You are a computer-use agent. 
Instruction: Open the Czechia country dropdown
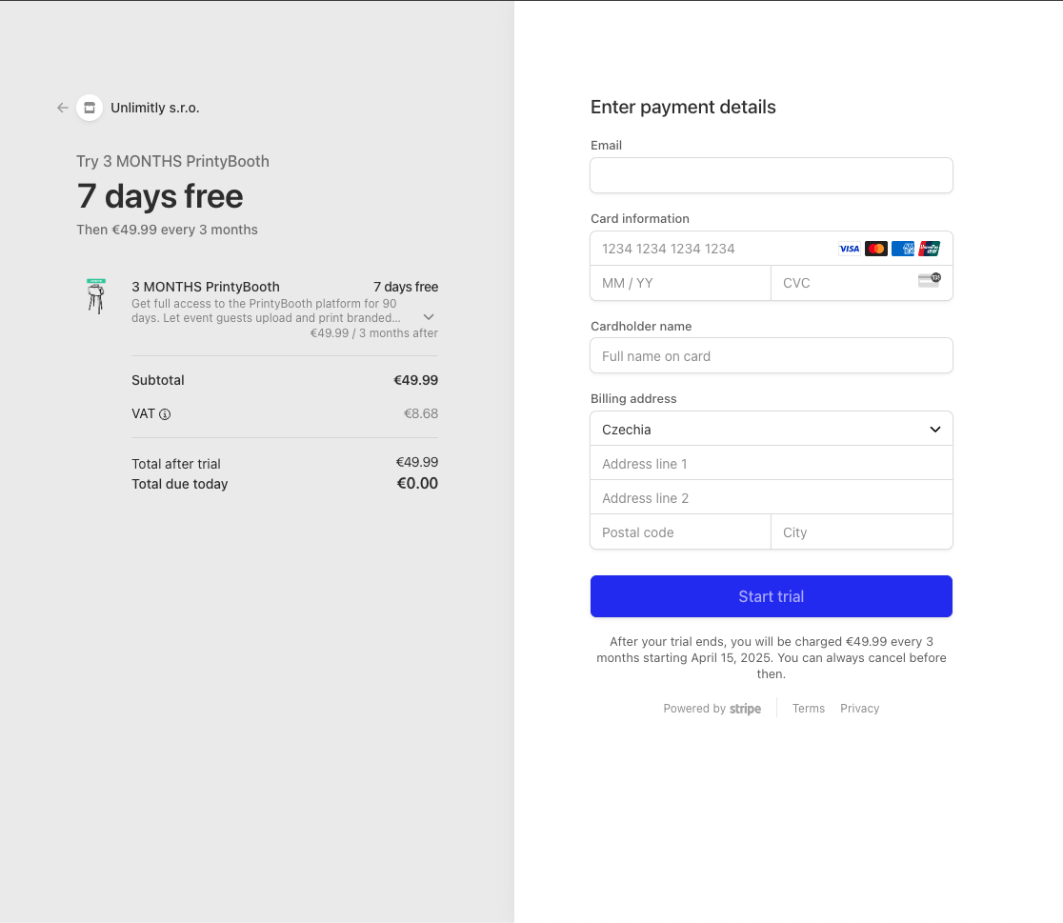tap(772, 430)
